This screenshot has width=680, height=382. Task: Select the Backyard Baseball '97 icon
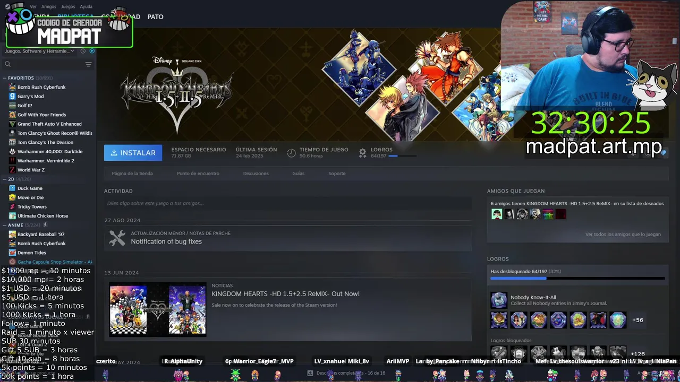12,234
